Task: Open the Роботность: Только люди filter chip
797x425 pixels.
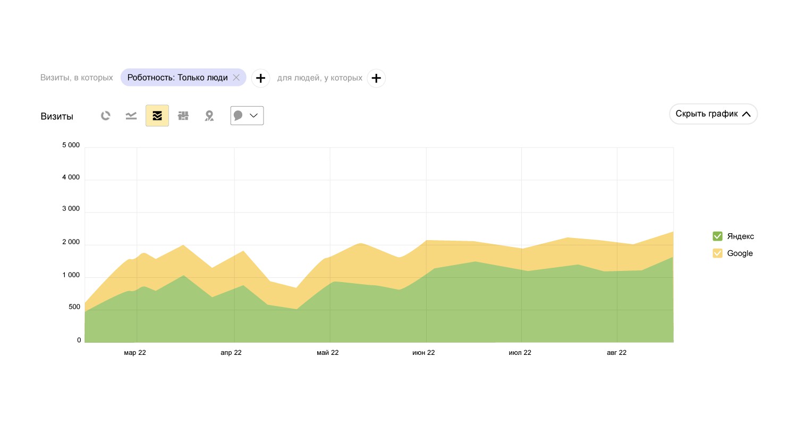Action: pos(177,78)
